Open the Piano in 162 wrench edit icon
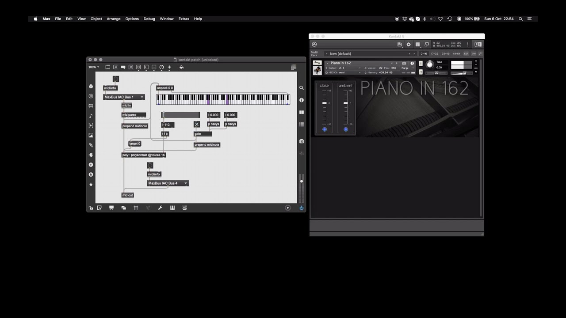 point(317,63)
